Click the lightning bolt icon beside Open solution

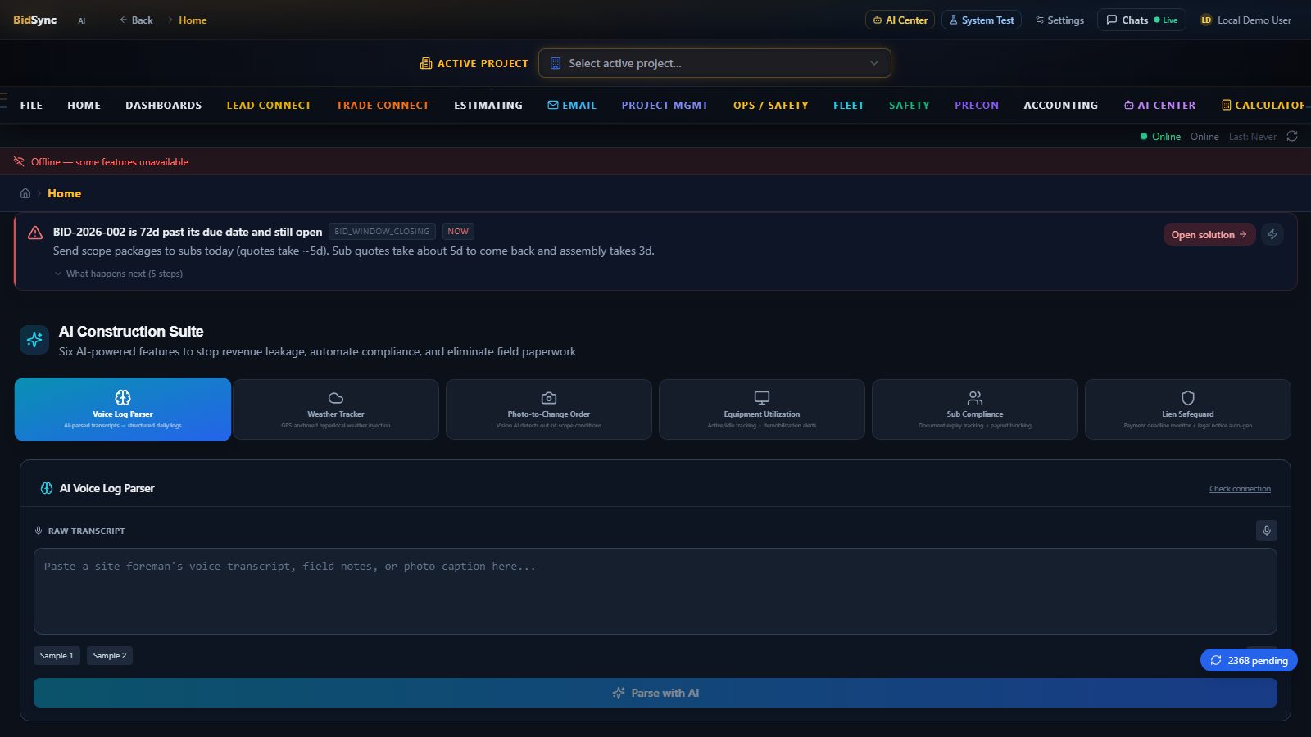tap(1272, 234)
